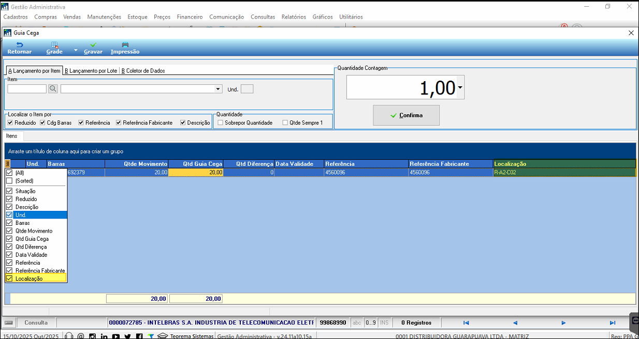Viewport: 639px width, 339px height.
Task: Open the Grade dropdown arrow
Action: (x=76, y=51)
